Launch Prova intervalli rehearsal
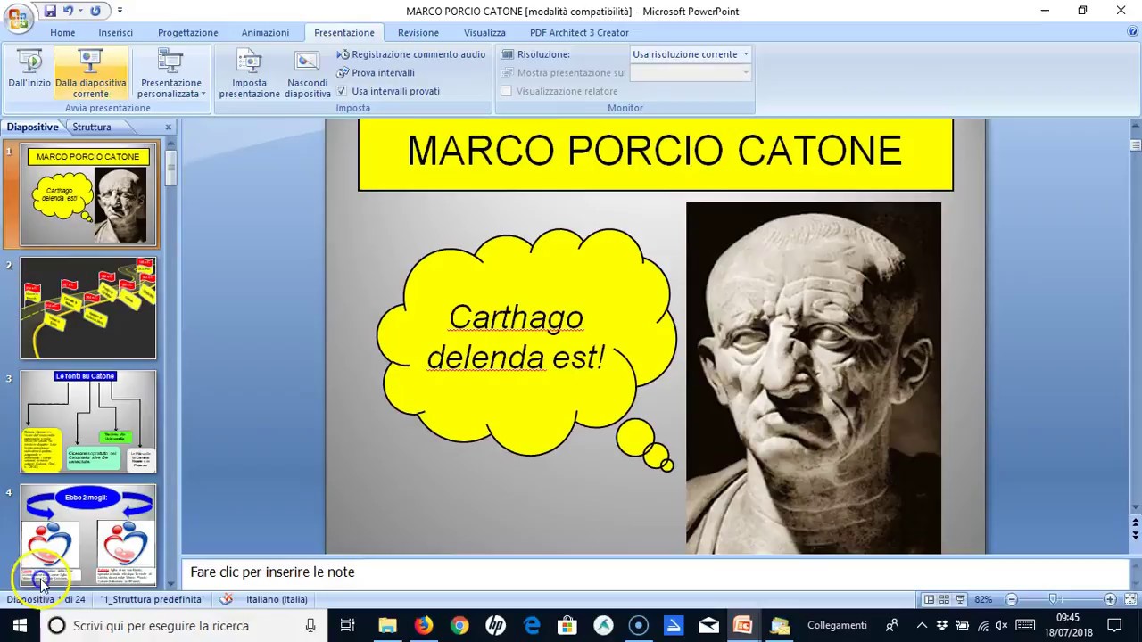 (376, 72)
